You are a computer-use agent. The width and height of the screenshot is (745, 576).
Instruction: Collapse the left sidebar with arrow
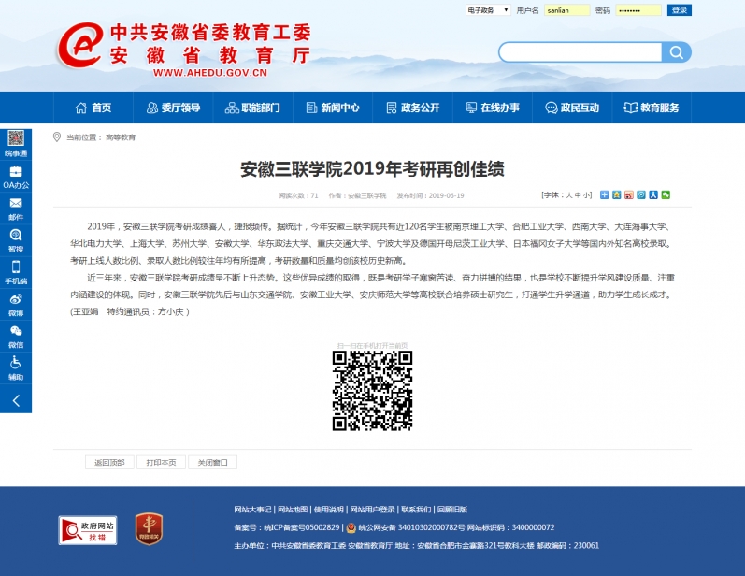click(x=16, y=399)
